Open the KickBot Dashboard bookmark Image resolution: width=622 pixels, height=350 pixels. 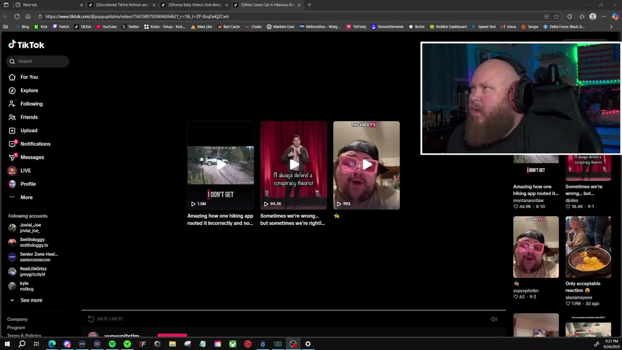pyautogui.click(x=448, y=27)
